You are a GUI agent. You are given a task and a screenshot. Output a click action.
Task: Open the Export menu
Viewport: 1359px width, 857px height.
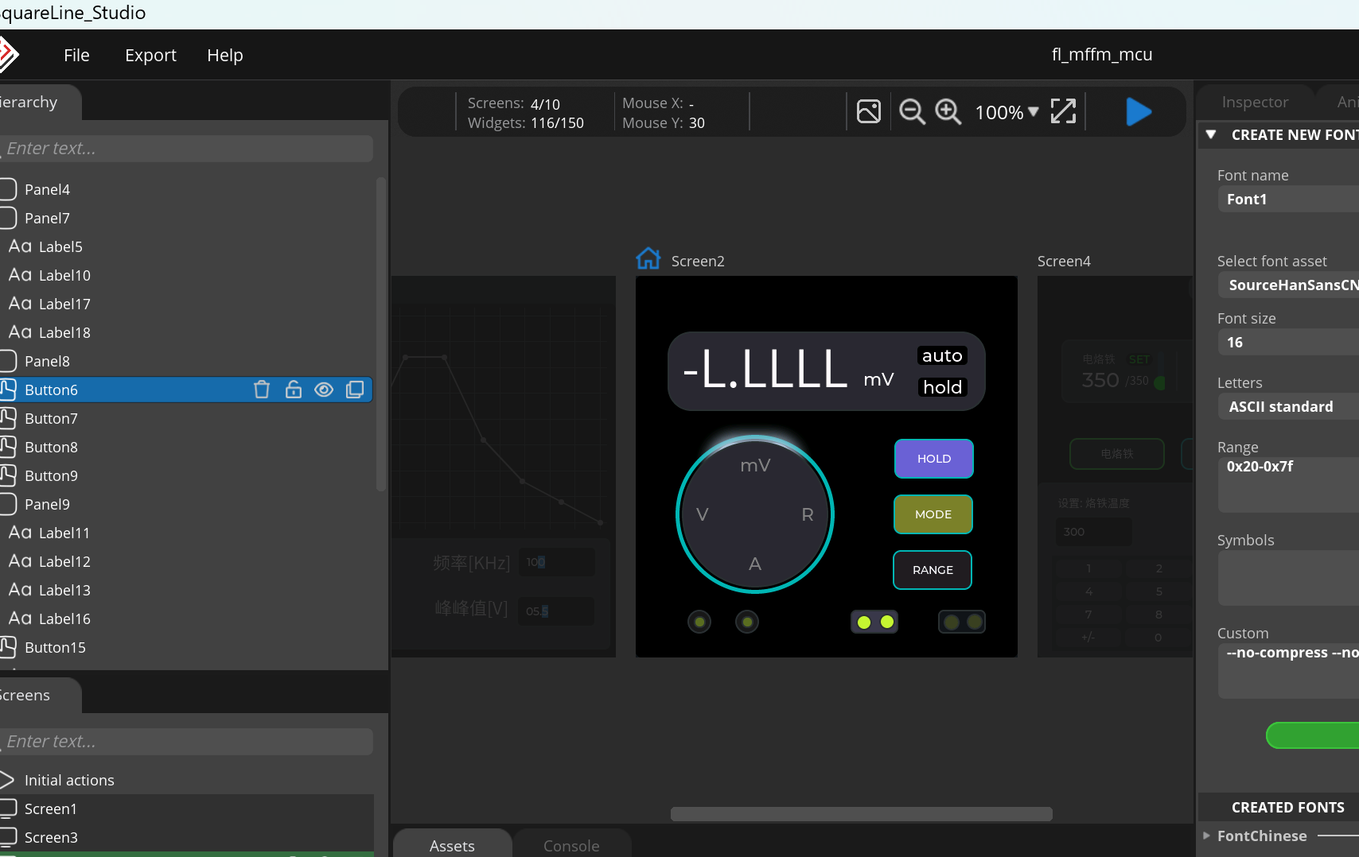(x=150, y=55)
